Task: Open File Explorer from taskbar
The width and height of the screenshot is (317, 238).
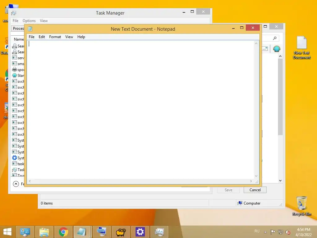Action: pos(44,232)
